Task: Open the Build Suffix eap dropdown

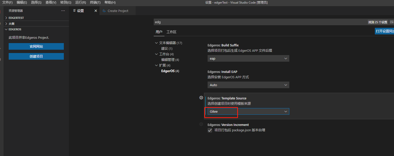Action: pyautogui.click(x=248, y=58)
